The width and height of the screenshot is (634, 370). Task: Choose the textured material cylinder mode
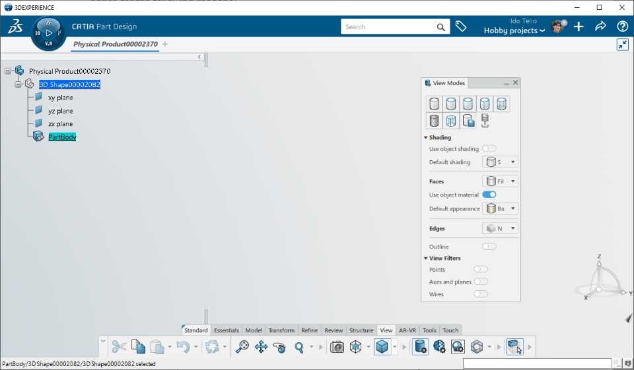pyautogui.click(x=434, y=121)
